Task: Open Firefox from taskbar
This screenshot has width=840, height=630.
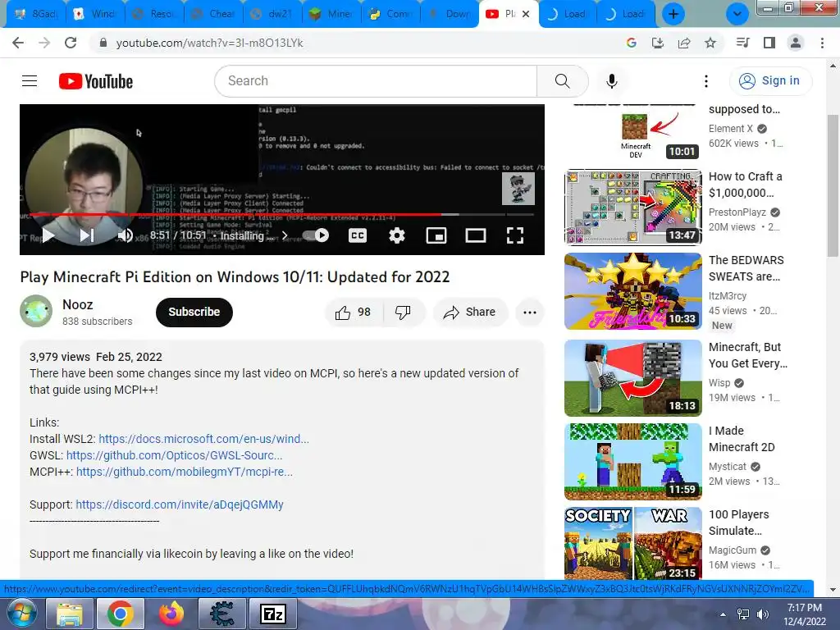Action: [171, 614]
